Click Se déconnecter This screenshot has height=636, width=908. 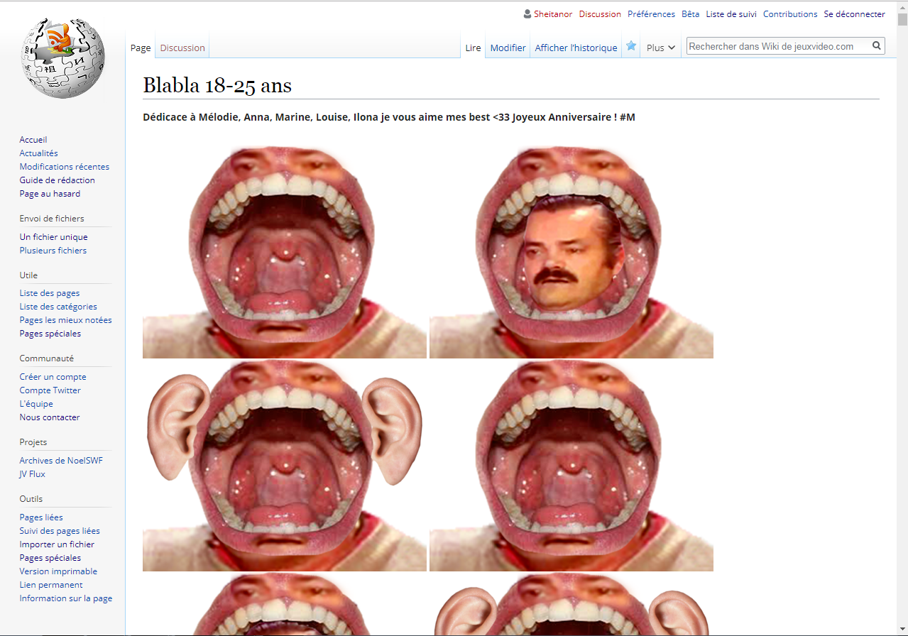pyautogui.click(x=855, y=14)
